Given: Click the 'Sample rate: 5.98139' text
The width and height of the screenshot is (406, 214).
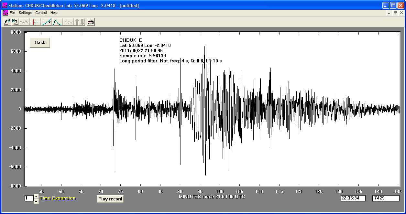Looking at the screenshot, I should (x=143, y=56).
